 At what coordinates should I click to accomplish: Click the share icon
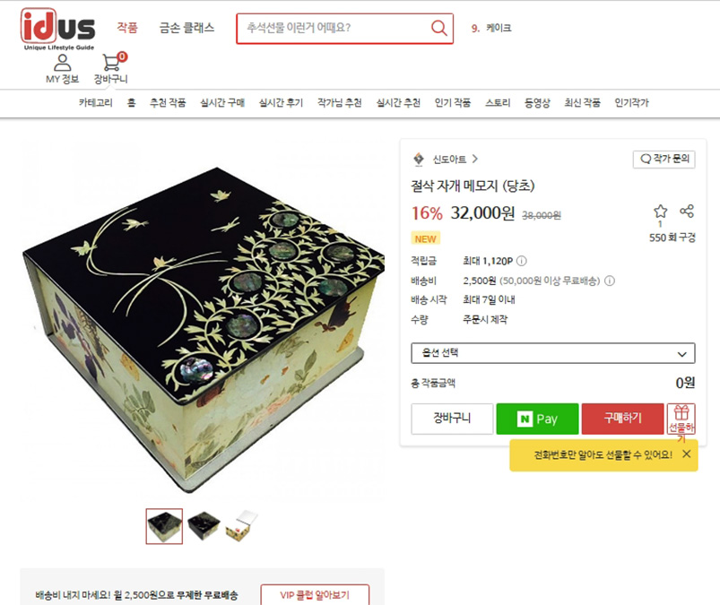pos(687,212)
